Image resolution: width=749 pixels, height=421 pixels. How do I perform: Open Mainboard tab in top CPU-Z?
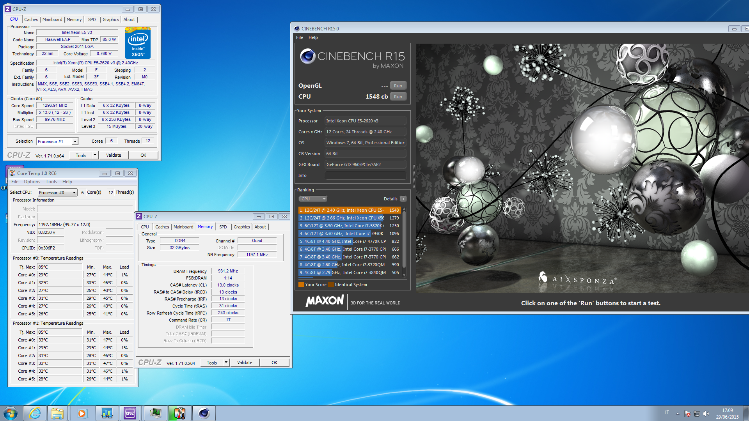coord(52,19)
